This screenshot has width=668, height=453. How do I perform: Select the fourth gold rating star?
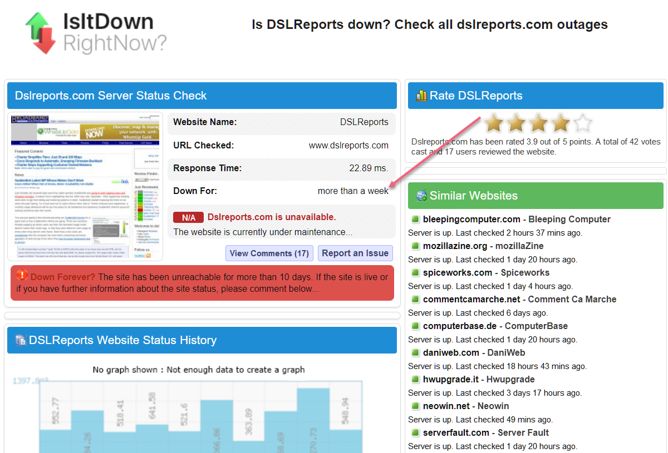pyautogui.click(x=560, y=123)
